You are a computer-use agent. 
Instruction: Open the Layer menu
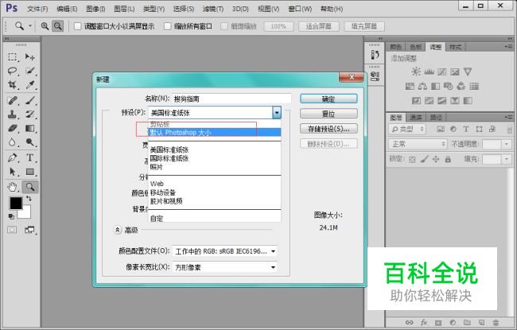[124, 9]
